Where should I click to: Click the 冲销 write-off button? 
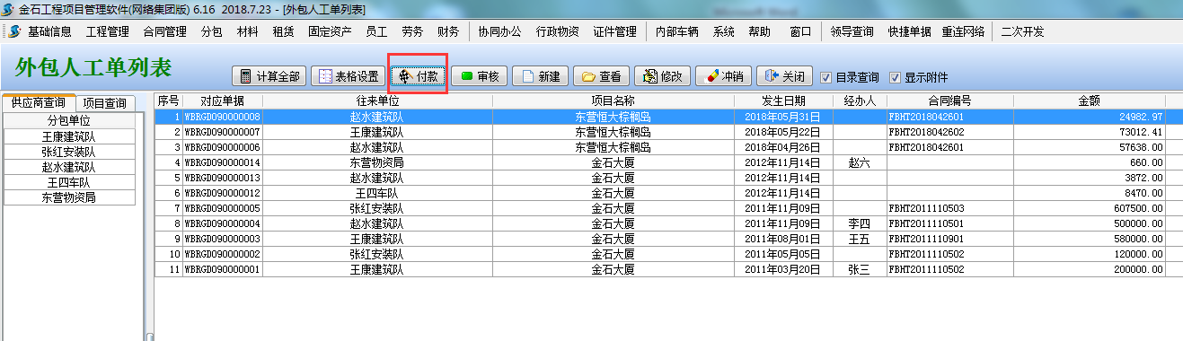click(x=722, y=76)
